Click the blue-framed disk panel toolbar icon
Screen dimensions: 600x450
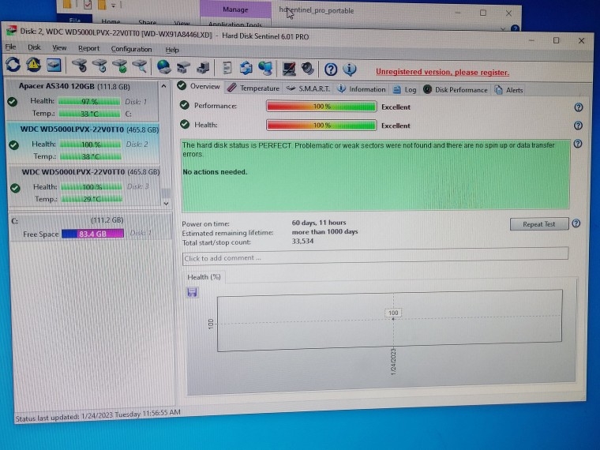click(54, 65)
